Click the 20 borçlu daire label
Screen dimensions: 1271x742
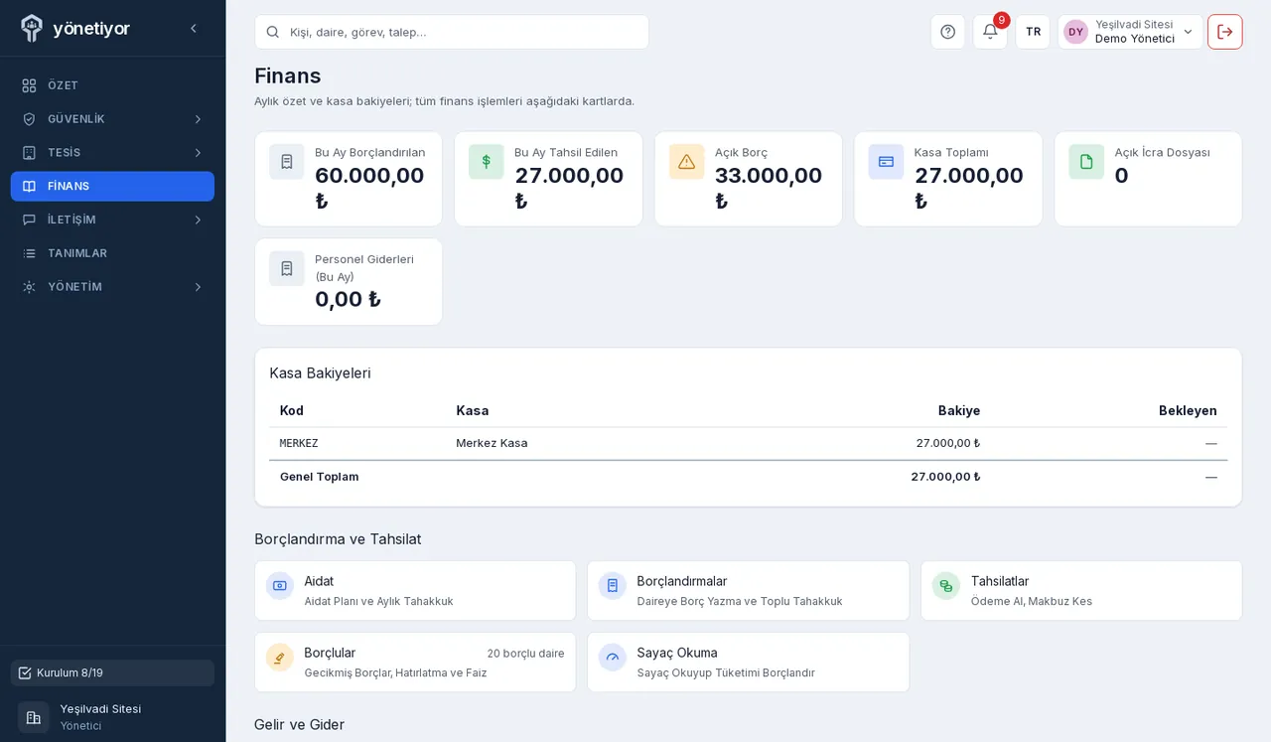coord(525,654)
